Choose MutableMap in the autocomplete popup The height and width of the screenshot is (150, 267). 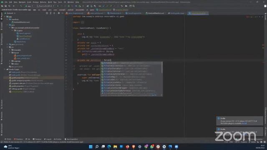pyautogui.click(x=131, y=77)
